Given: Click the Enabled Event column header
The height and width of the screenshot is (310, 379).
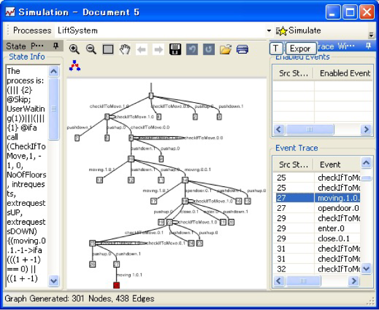Looking at the screenshot, I should tap(344, 73).
